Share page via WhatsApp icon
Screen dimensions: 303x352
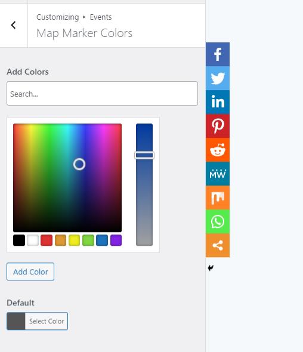pyautogui.click(x=218, y=221)
